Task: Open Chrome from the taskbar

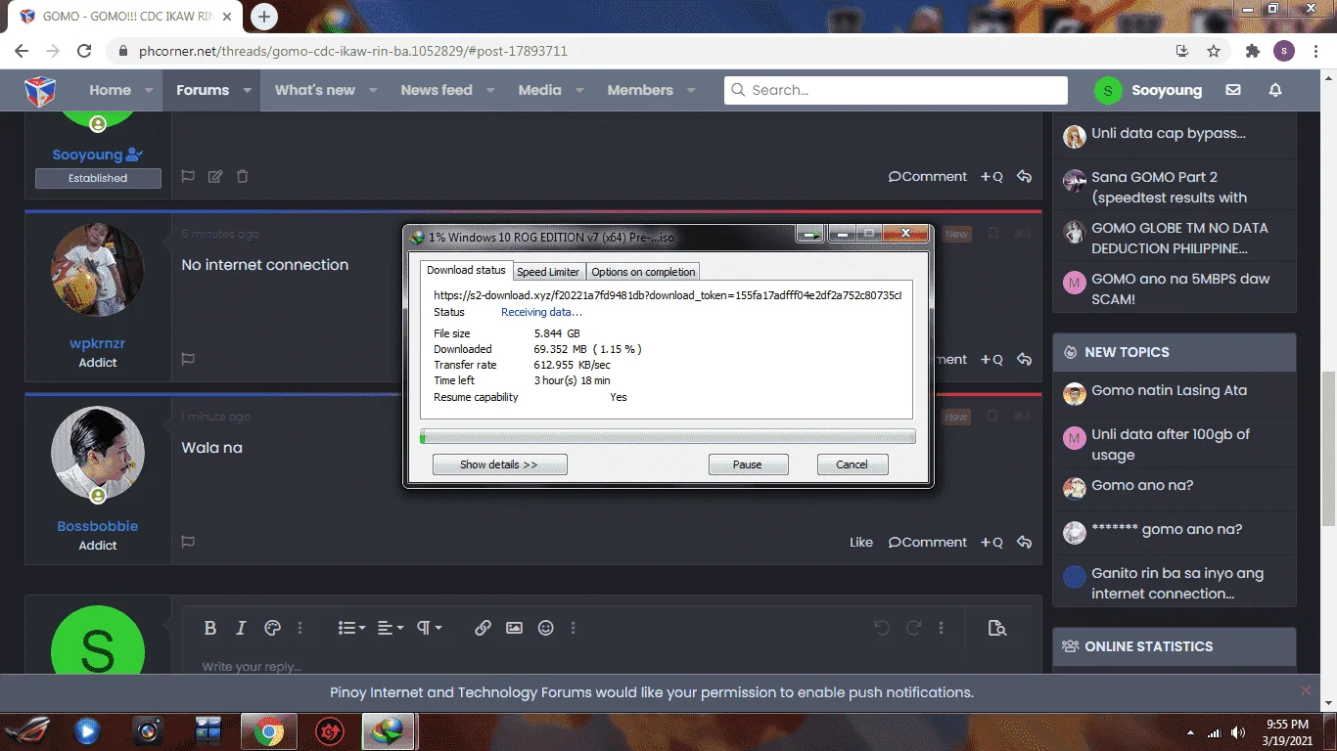Action: click(269, 730)
